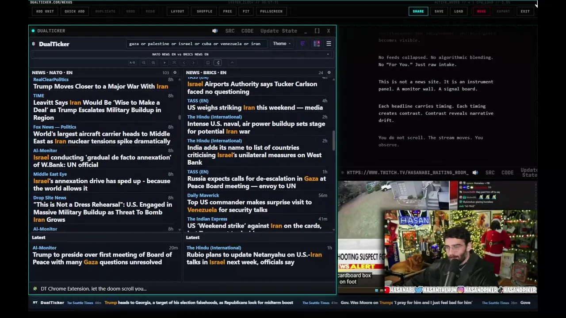Open the Theme dropdown
566x318 pixels.
[282, 44]
